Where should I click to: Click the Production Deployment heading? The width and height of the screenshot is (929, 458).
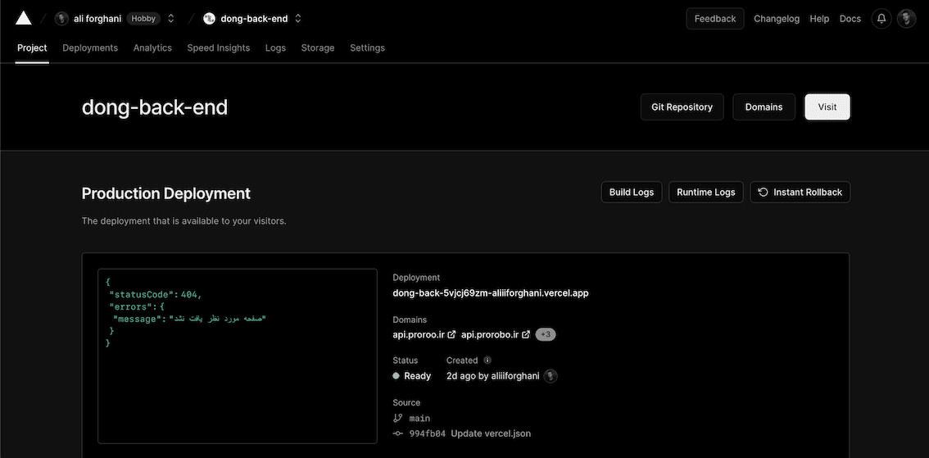point(165,193)
